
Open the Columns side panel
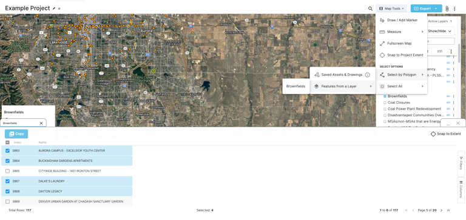(x=461, y=190)
